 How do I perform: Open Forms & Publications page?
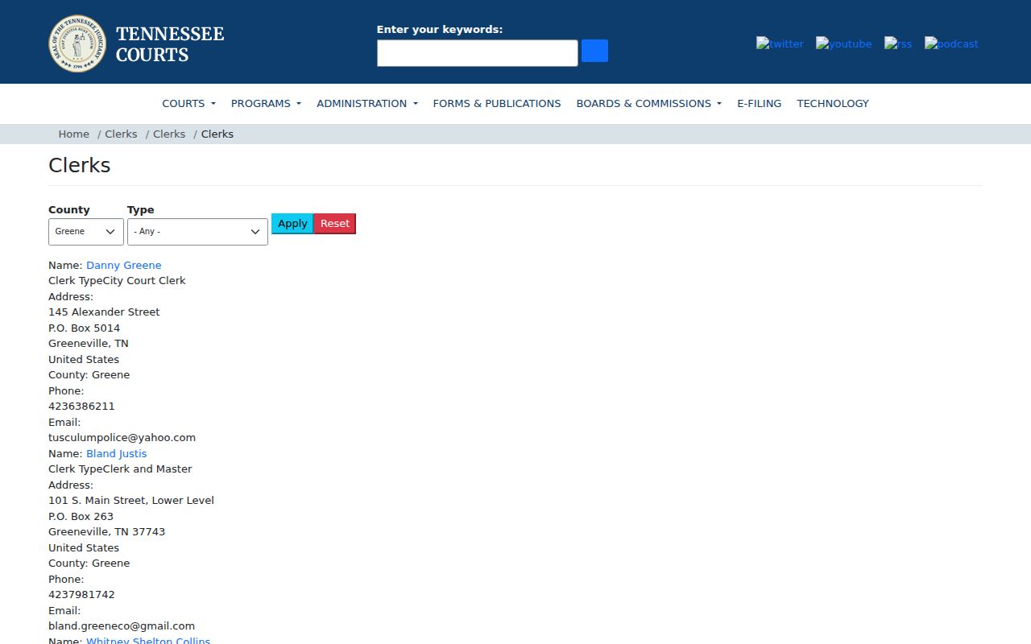pyautogui.click(x=497, y=103)
